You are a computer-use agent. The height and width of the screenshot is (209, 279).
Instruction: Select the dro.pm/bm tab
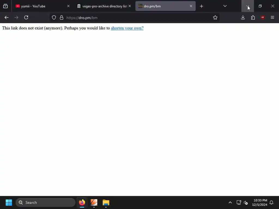point(165,6)
